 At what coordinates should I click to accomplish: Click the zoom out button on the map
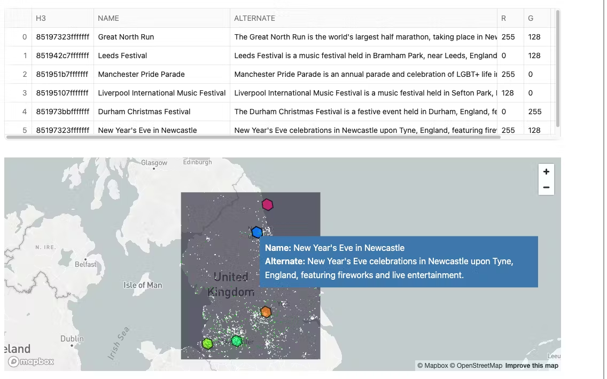546,187
